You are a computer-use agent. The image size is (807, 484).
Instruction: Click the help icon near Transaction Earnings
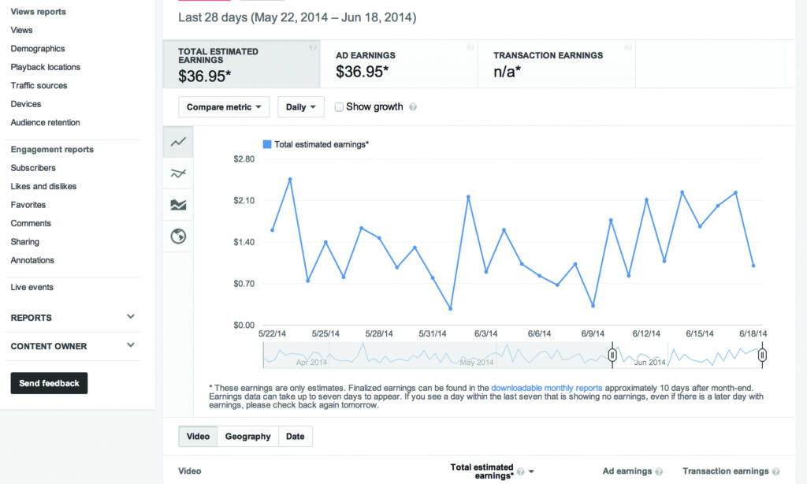point(628,47)
